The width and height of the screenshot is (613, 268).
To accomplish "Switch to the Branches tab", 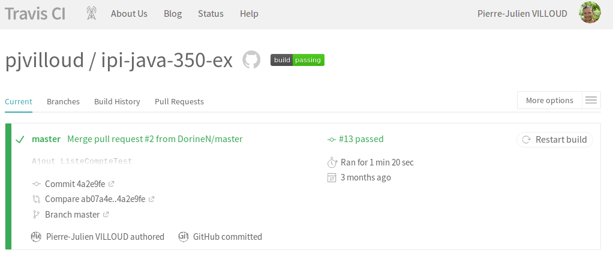I will point(64,101).
